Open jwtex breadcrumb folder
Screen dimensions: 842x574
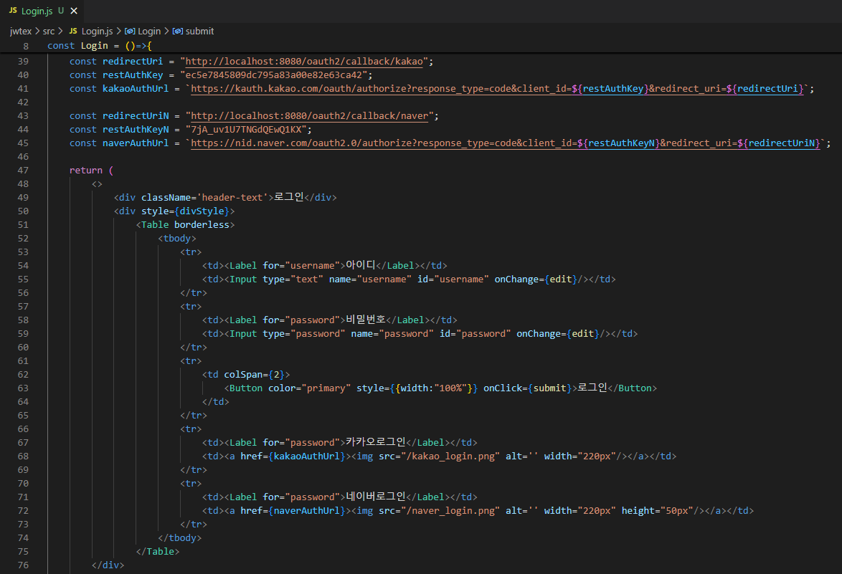coord(20,31)
